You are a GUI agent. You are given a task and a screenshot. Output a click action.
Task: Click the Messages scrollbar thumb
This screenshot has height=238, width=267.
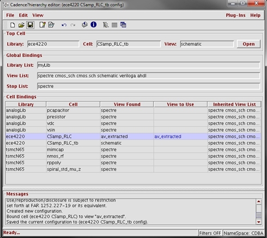[258, 215]
